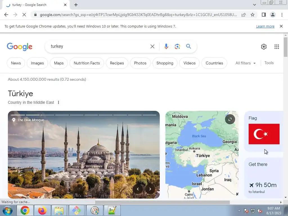
Task: Switch to the Maps filter
Action: [x=59, y=63]
